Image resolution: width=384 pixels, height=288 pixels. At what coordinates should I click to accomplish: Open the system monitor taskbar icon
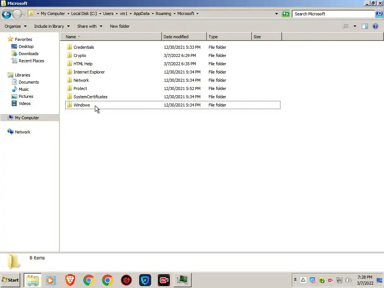click(183, 280)
